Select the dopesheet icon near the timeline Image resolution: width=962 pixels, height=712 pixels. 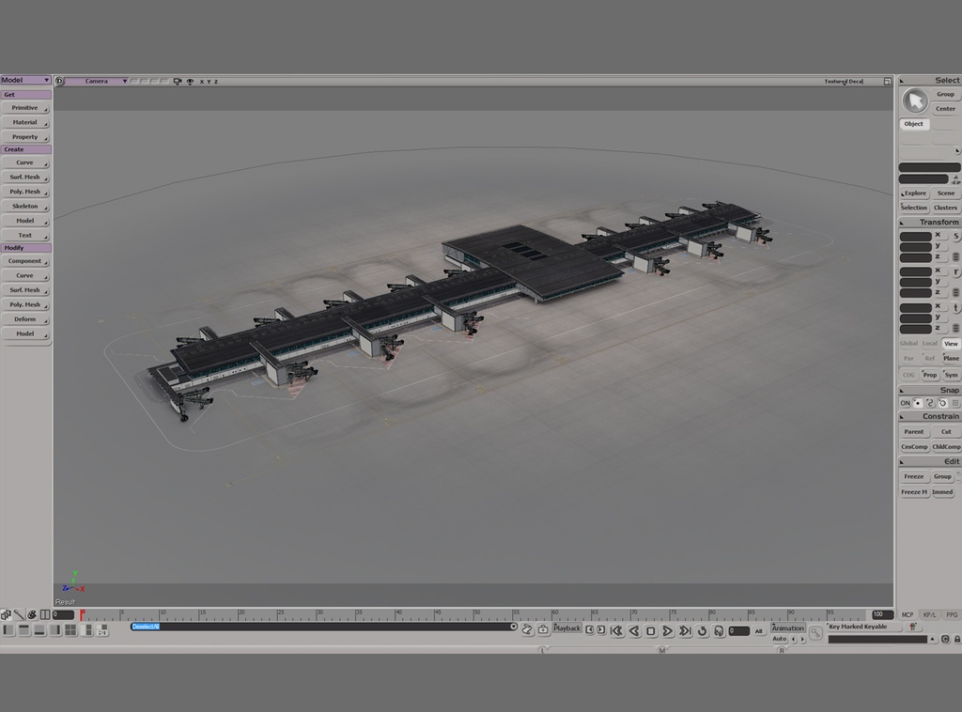(x=542, y=629)
